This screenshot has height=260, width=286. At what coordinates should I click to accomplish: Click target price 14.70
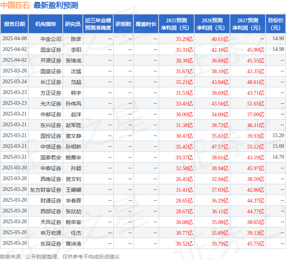coord(278,157)
